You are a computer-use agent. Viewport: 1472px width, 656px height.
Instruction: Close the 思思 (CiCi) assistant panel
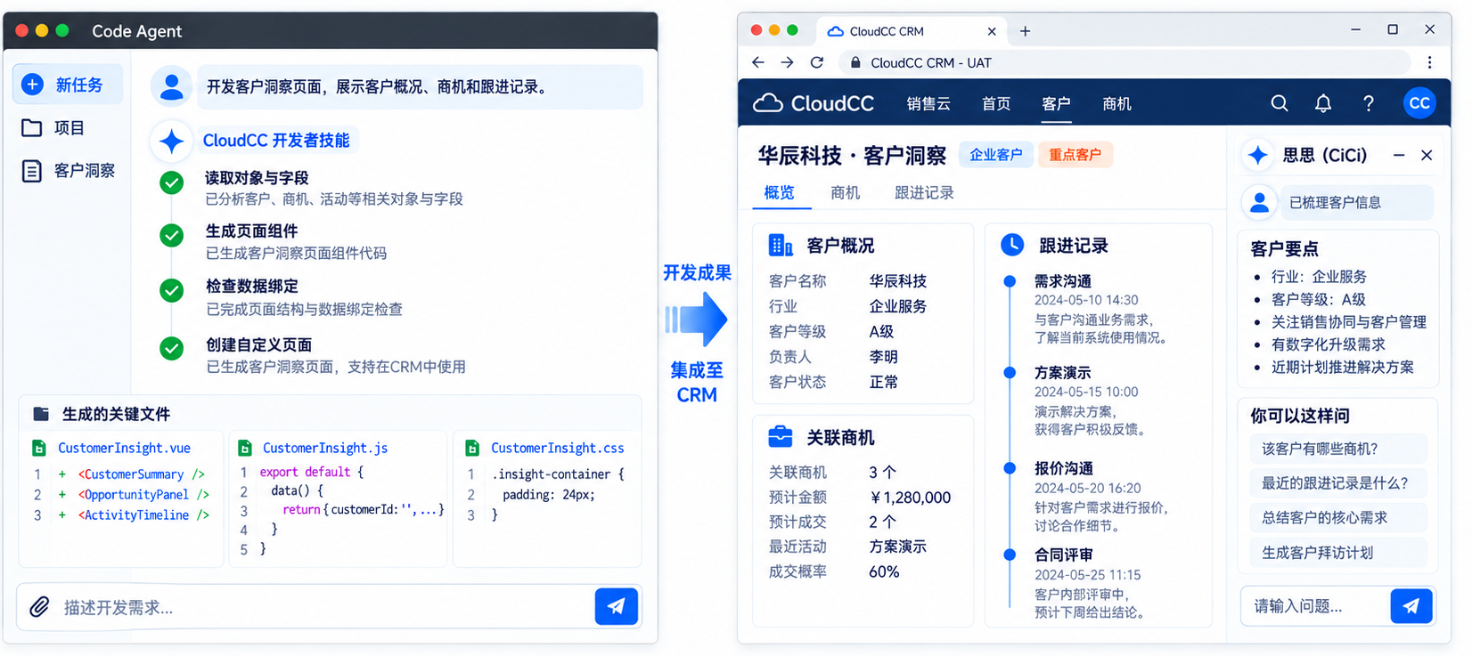[x=1427, y=155]
